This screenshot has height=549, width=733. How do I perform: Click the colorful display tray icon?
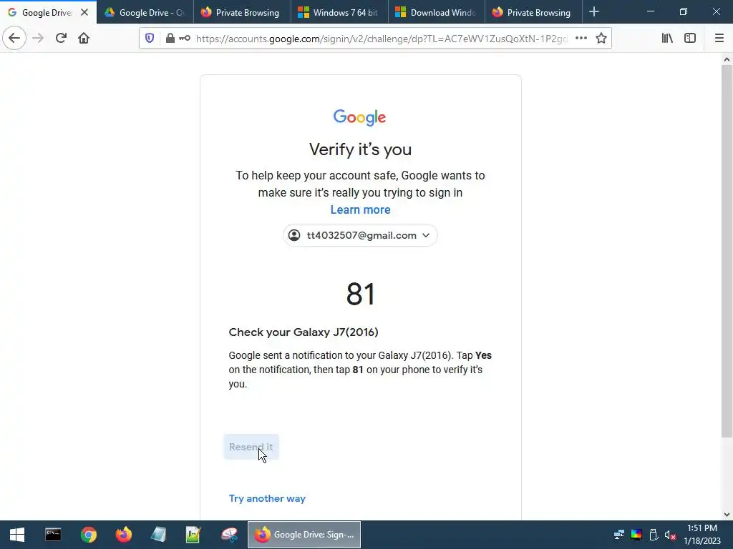click(636, 535)
